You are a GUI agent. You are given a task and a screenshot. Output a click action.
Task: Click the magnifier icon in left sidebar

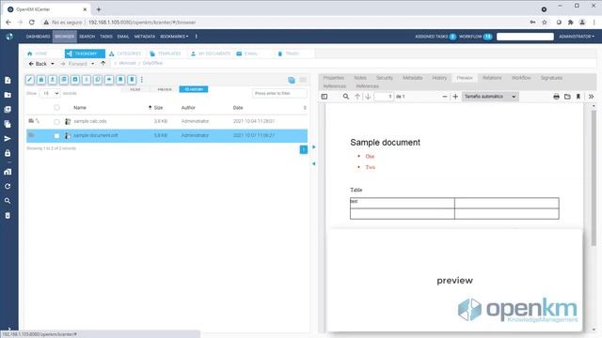pos(8,201)
